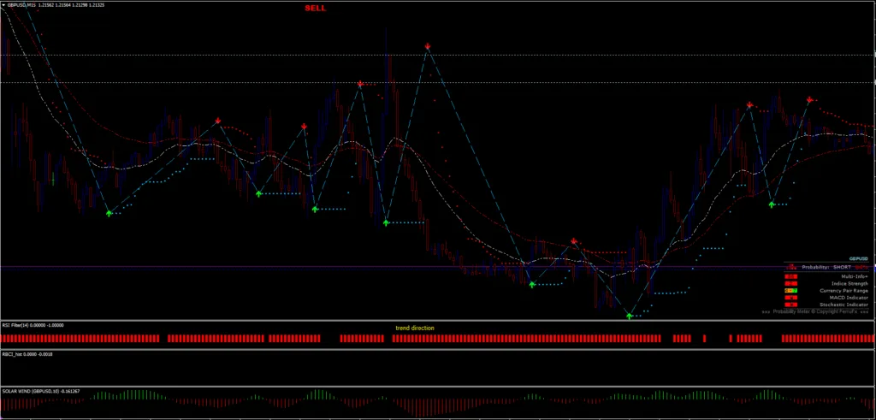Click the red block beside MACD Indicator

tap(790, 298)
